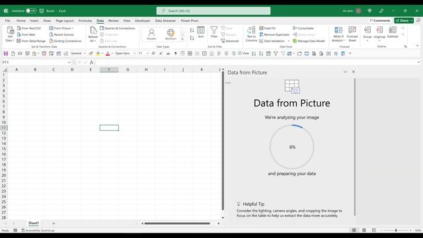
Task: Open the number format General dropdown
Action: click(85, 54)
